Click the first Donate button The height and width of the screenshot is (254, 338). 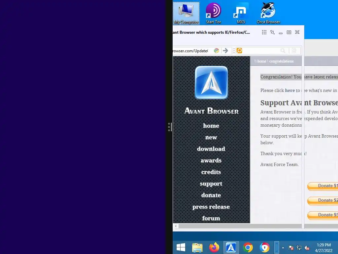pos(323,186)
